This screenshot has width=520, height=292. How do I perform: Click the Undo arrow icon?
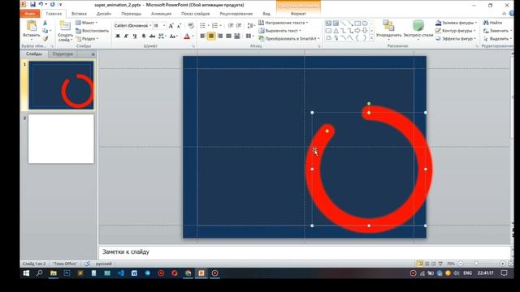coord(41,5)
